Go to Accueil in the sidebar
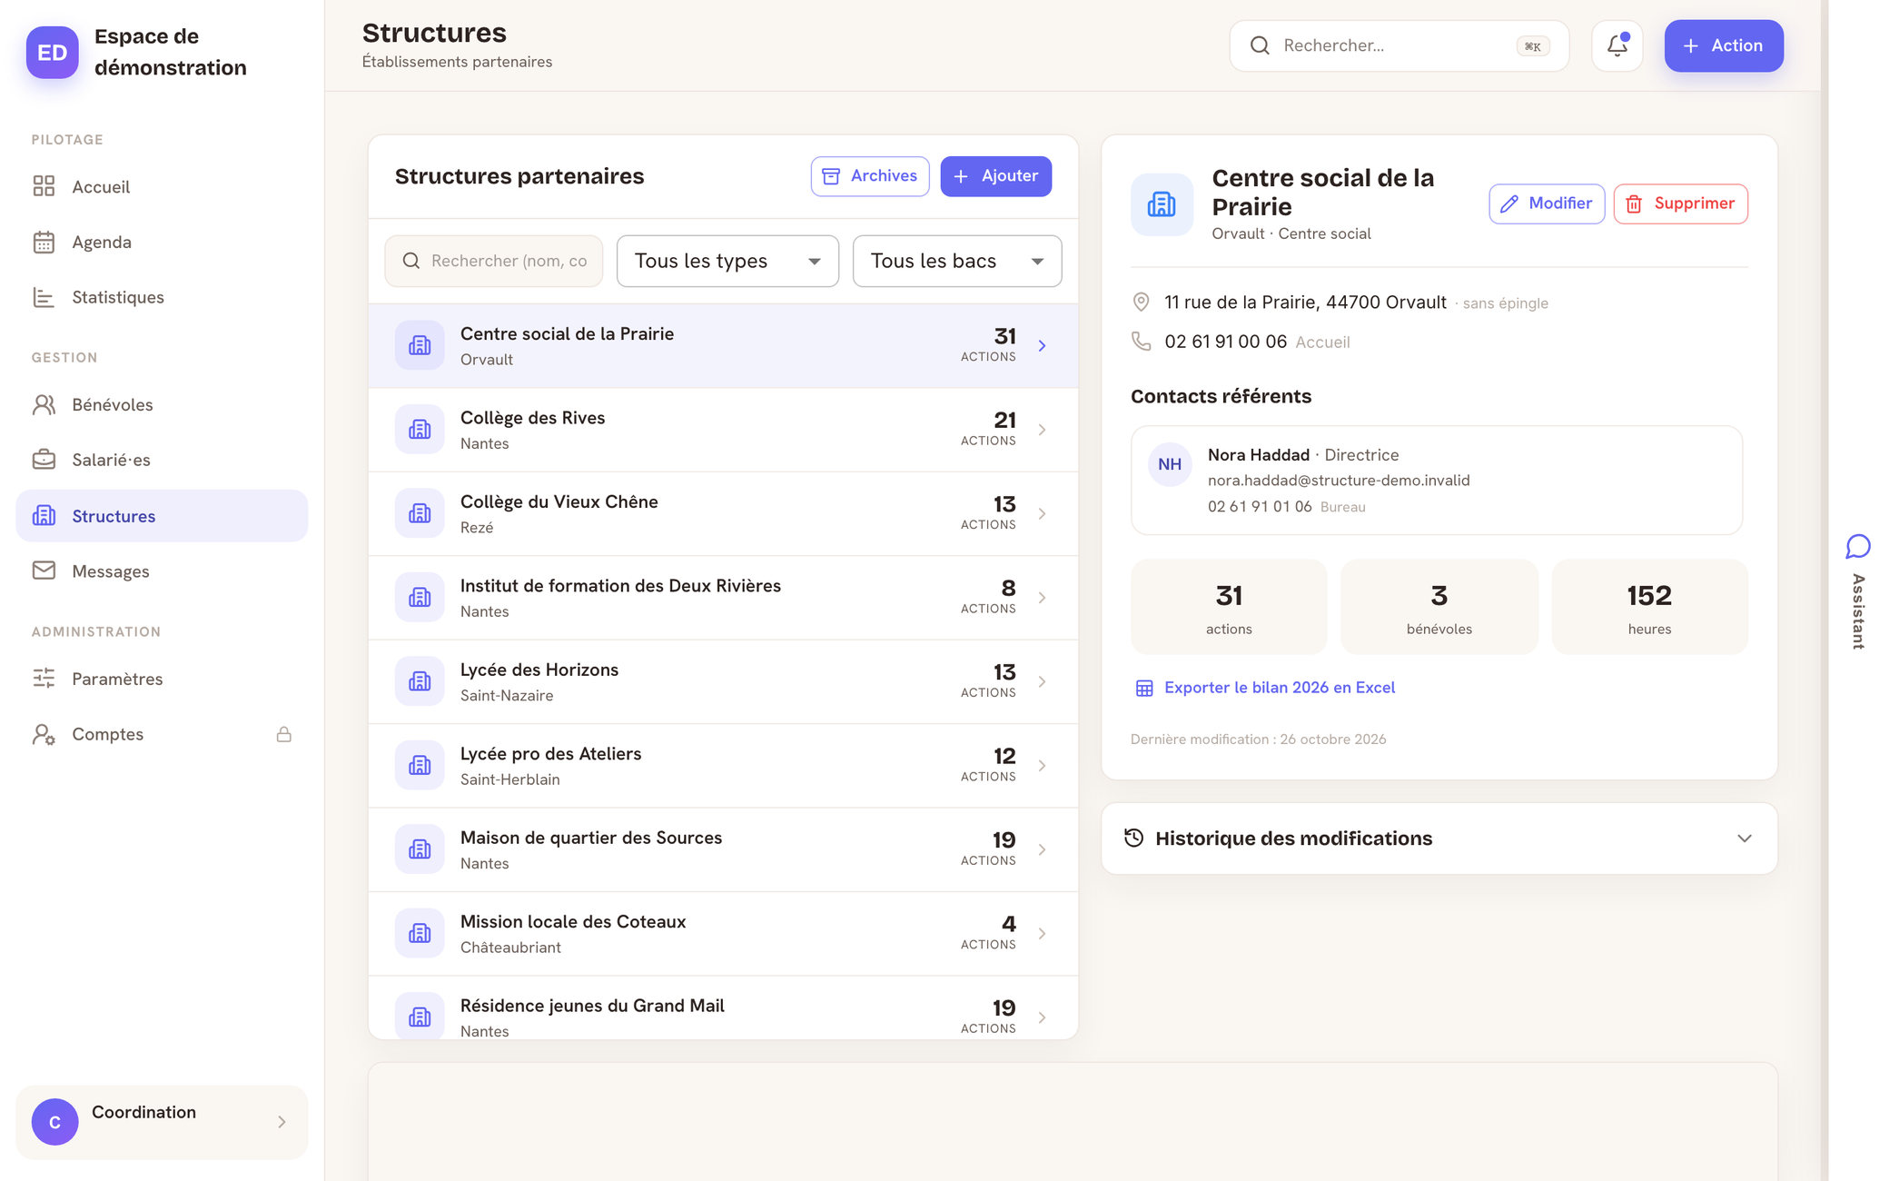Screen dimensions: 1889x1181 162,186
